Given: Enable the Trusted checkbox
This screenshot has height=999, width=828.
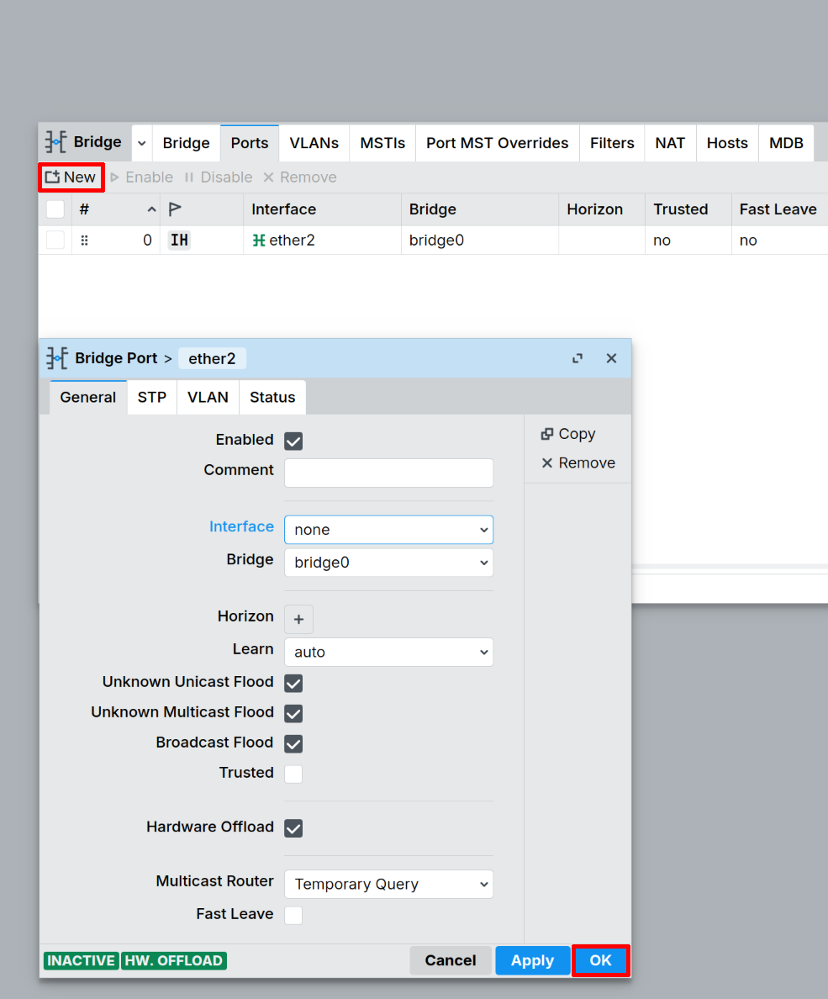Looking at the screenshot, I should pos(293,773).
